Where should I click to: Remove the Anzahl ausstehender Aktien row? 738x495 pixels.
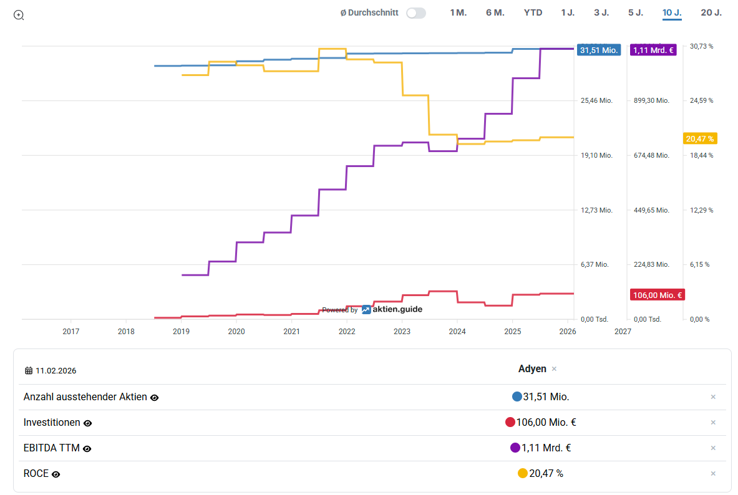[x=713, y=396]
